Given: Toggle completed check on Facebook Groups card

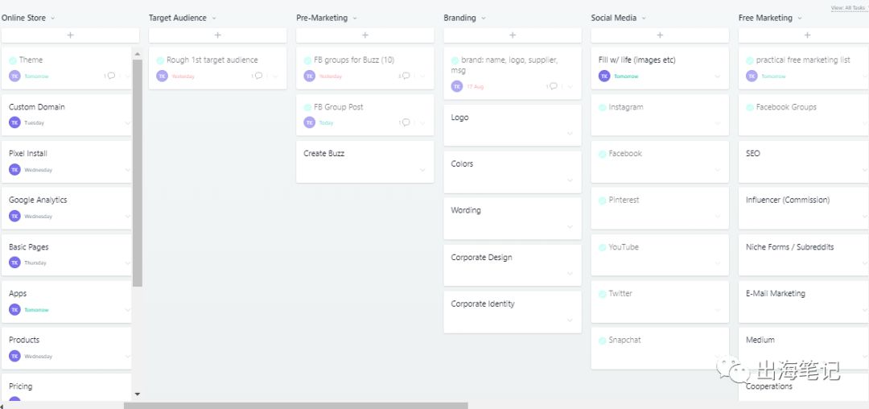Looking at the screenshot, I should (750, 107).
